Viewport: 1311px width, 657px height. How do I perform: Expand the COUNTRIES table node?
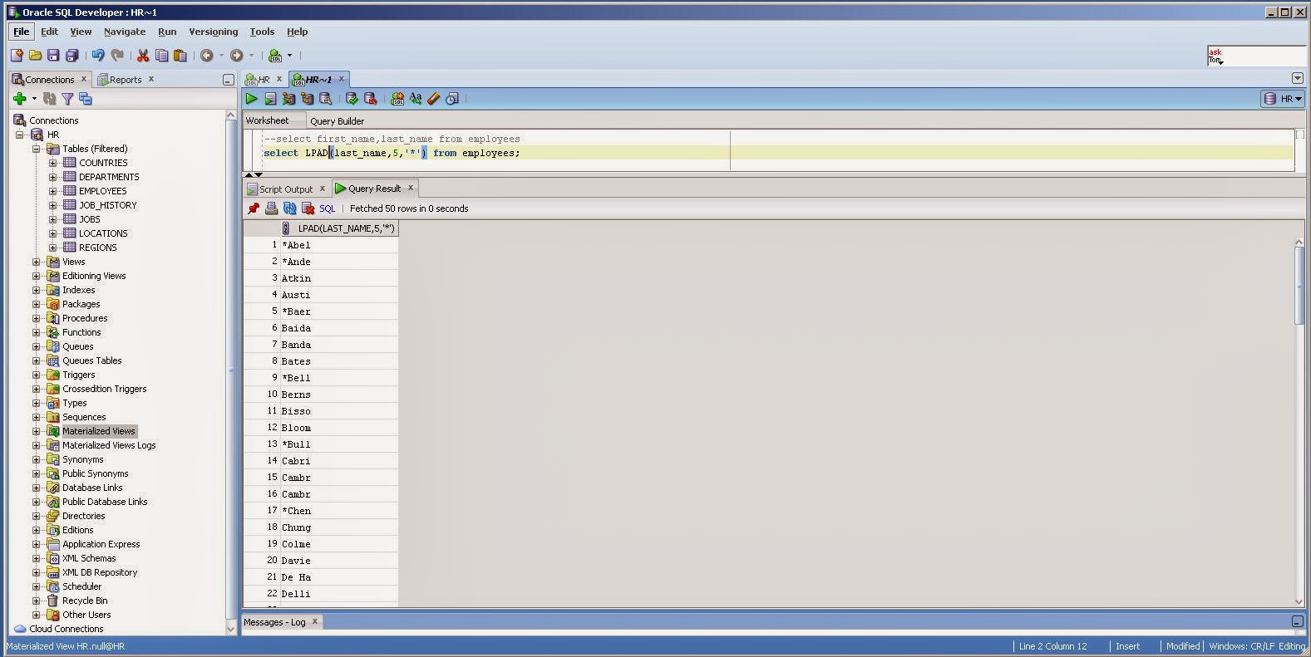52,163
